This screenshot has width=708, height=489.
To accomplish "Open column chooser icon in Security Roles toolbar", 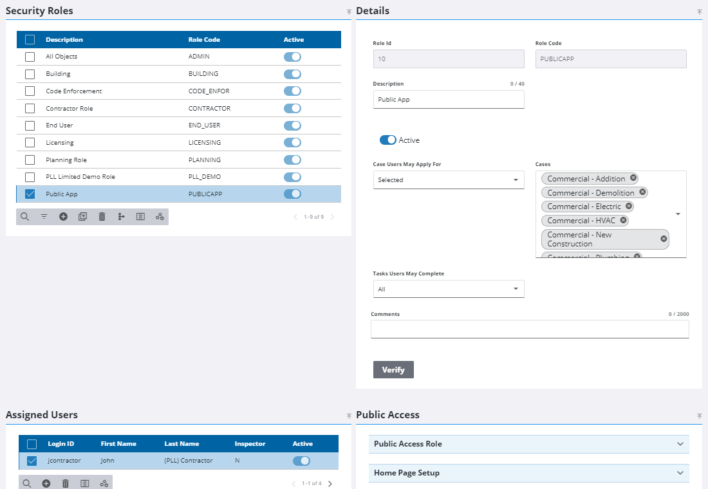I will pos(140,217).
